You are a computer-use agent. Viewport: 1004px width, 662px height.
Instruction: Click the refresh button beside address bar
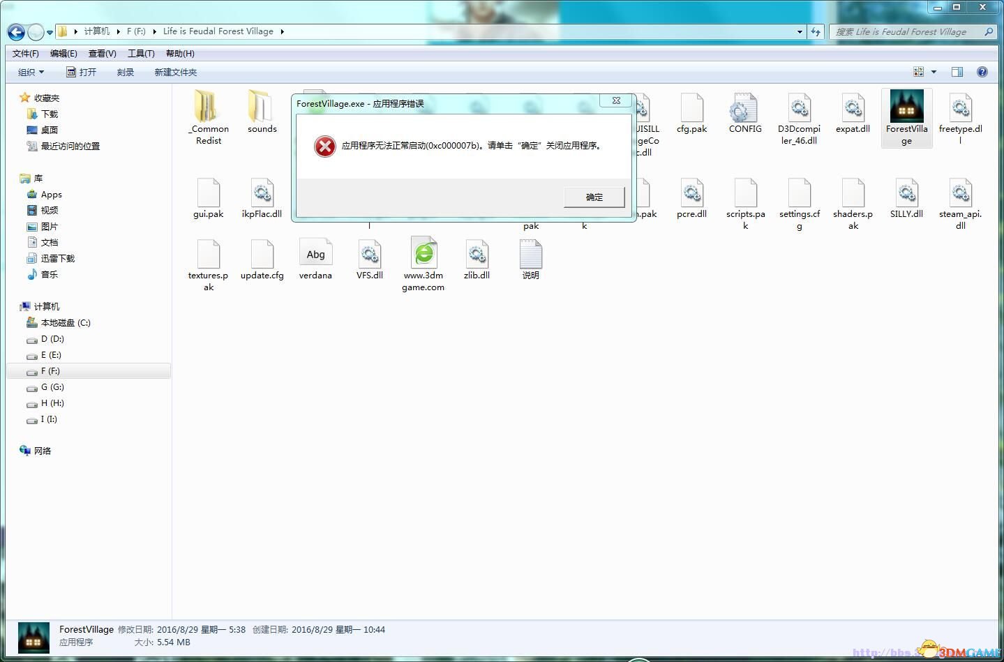point(816,31)
